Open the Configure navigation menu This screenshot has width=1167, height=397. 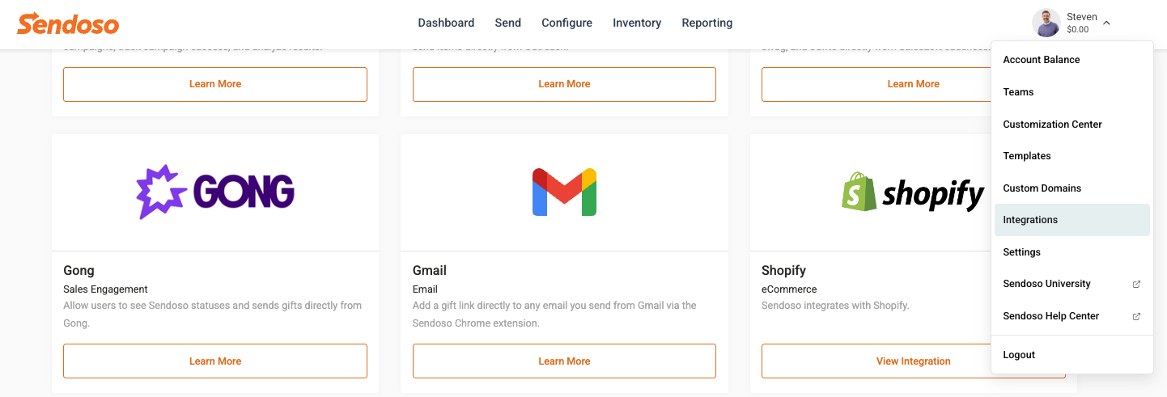[x=567, y=23]
